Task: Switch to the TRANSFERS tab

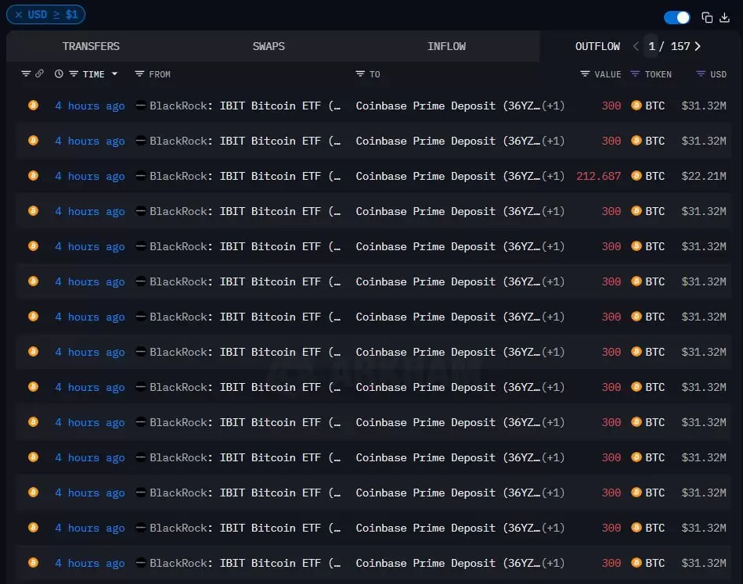Action: [91, 46]
